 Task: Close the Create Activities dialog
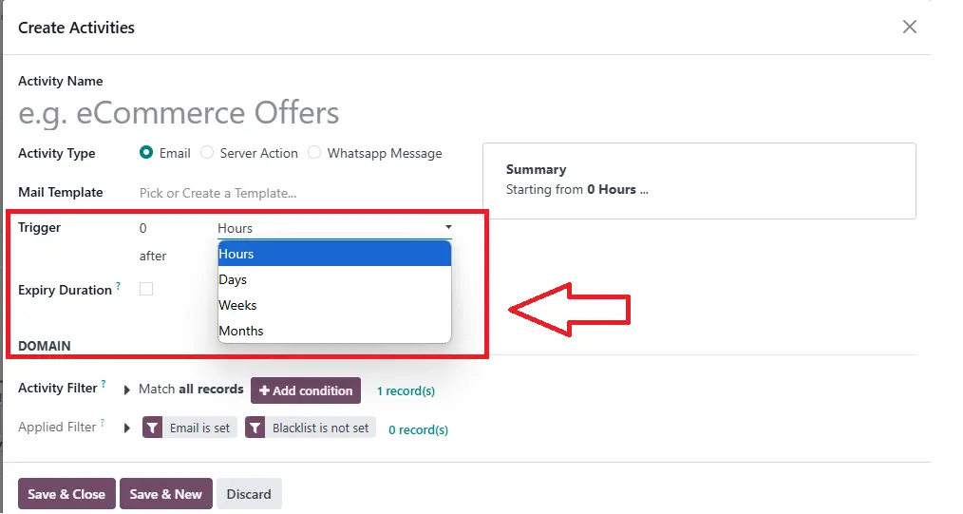(909, 27)
